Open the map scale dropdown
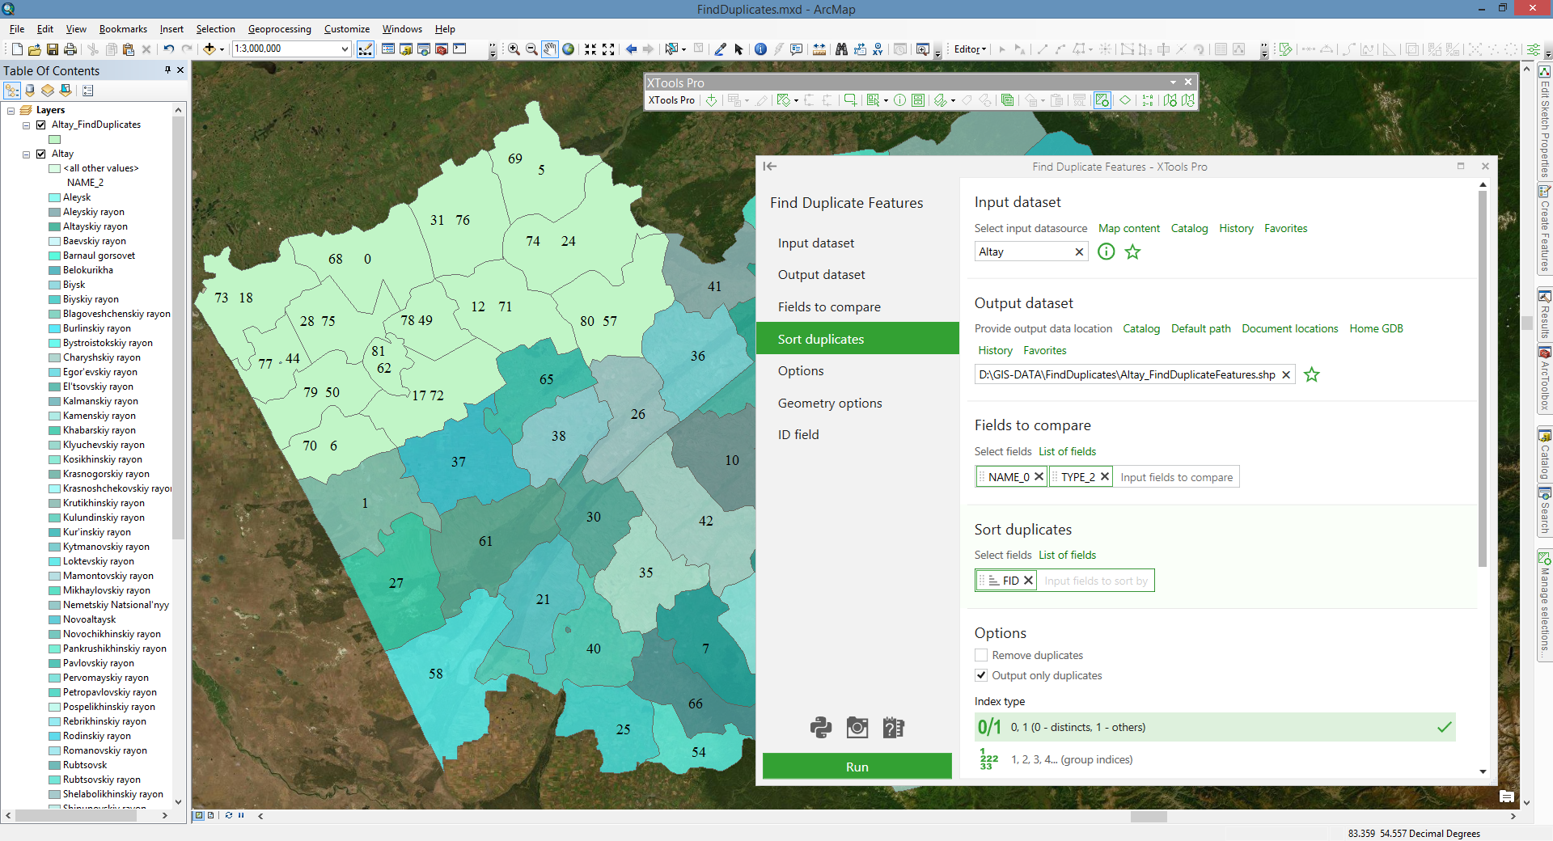 [x=345, y=49]
